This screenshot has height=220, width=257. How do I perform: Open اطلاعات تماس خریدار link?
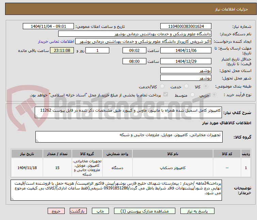pyautogui.click(x=56, y=41)
